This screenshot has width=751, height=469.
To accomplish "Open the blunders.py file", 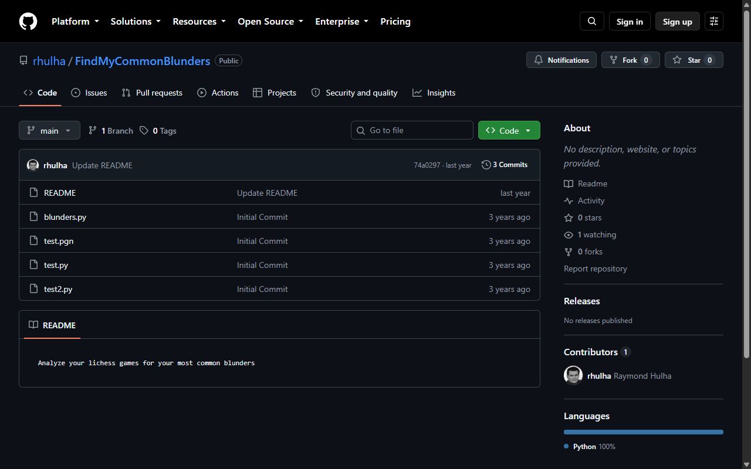I will pyautogui.click(x=65, y=217).
